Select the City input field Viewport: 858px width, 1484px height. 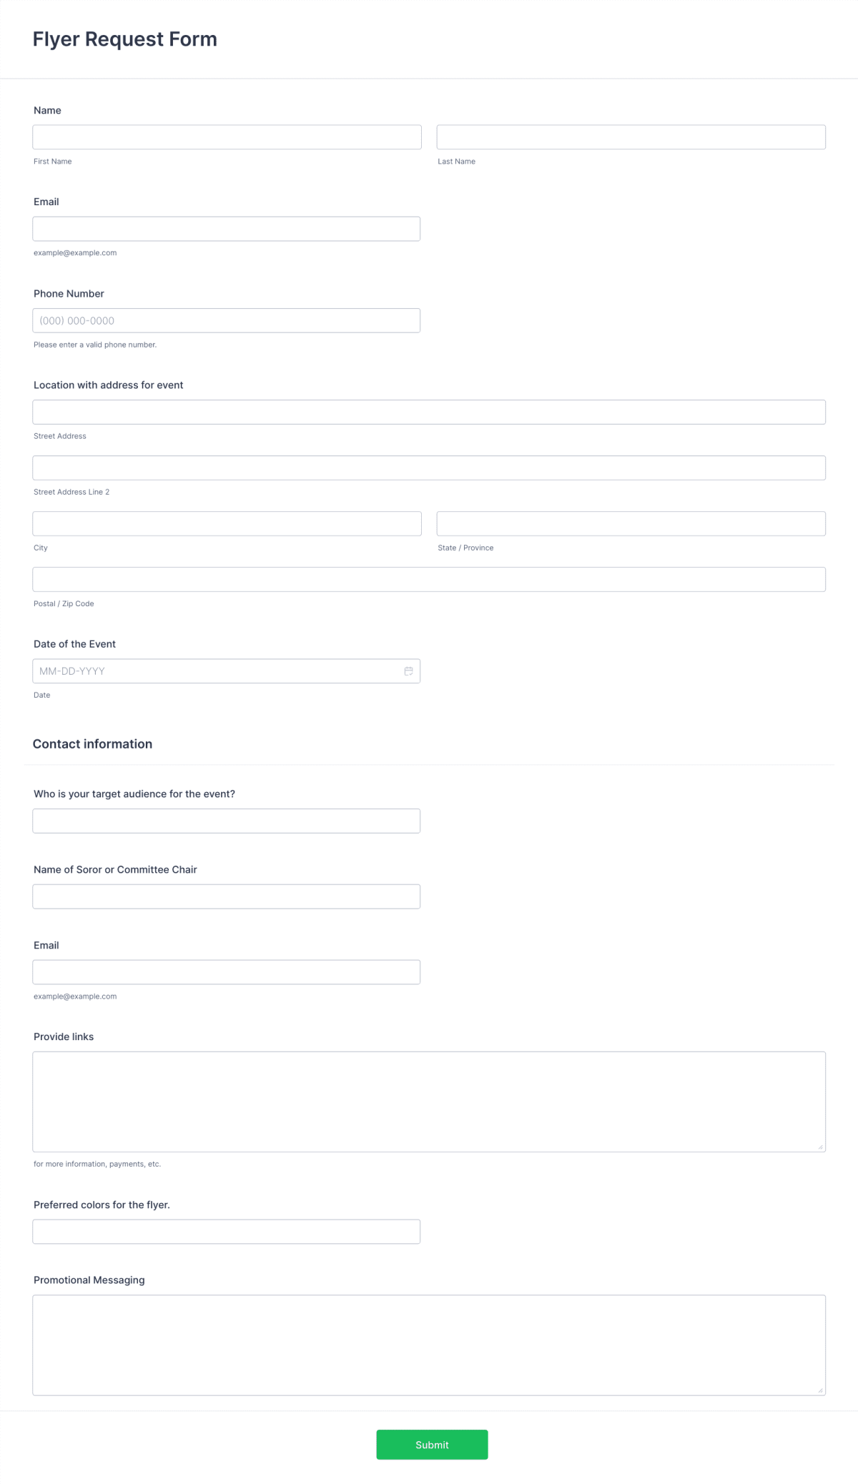(227, 523)
